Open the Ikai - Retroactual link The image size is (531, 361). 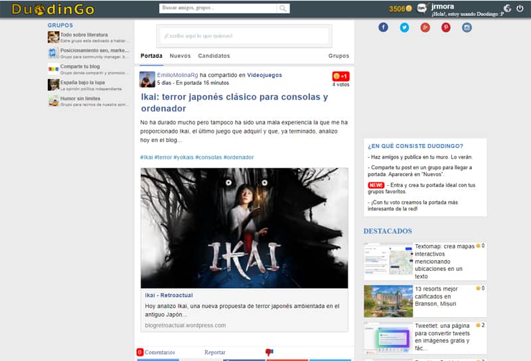(169, 295)
